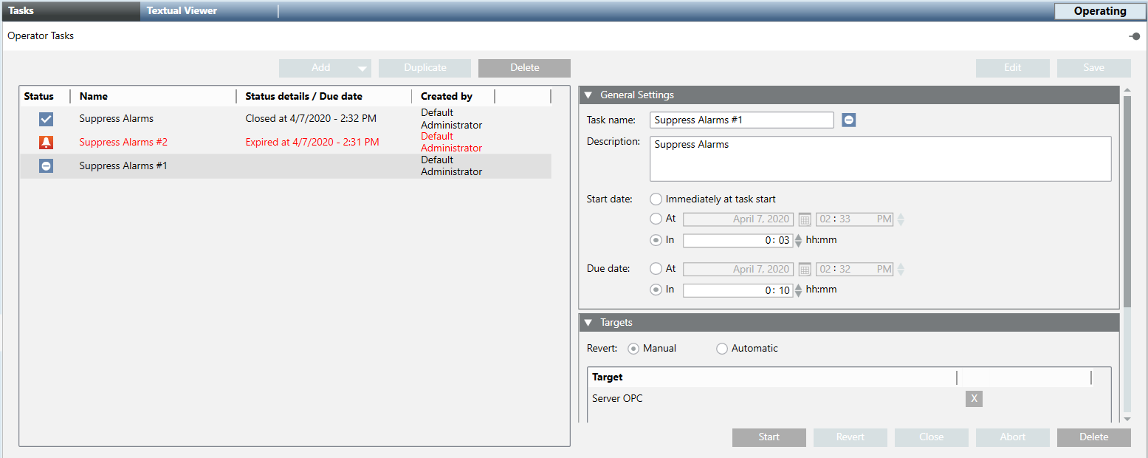This screenshot has height=458, width=1148.
Task: Click the pin icon at top right corner
Action: coord(1134,36)
